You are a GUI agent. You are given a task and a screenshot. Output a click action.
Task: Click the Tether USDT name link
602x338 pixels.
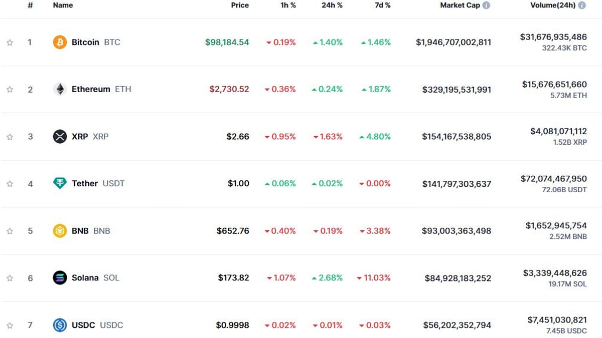(x=84, y=183)
